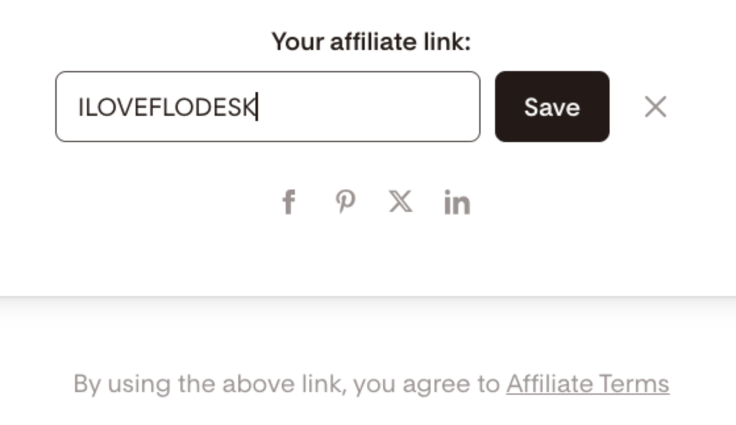736x425 pixels.
Task: Focus the affiliate link text field
Action: [x=267, y=107]
